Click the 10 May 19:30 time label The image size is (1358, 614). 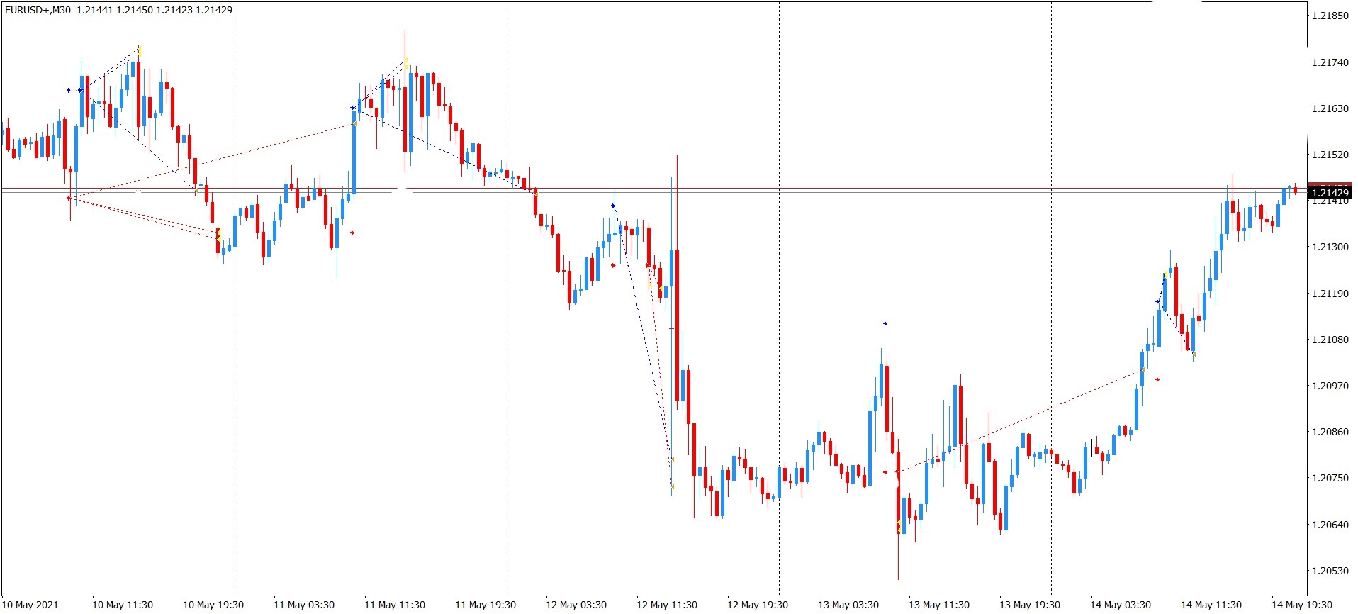[x=213, y=605]
